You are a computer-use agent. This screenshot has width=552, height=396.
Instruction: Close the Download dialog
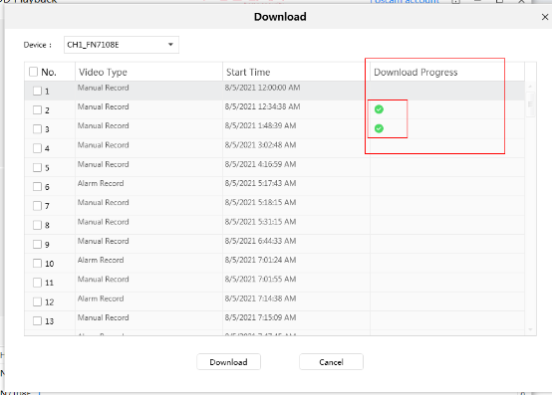pyautogui.click(x=545, y=17)
